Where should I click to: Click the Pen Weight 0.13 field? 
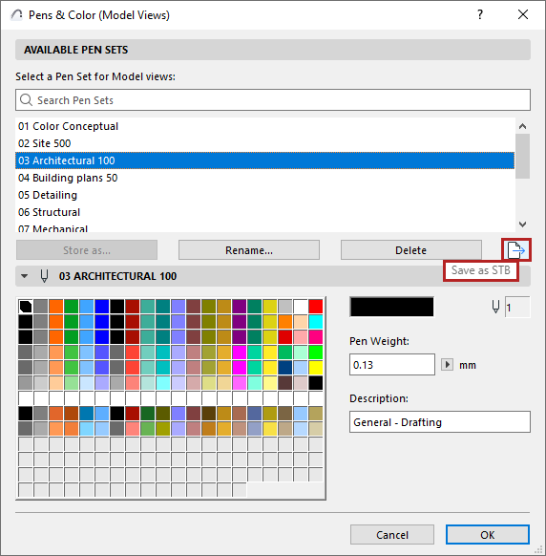pos(392,365)
